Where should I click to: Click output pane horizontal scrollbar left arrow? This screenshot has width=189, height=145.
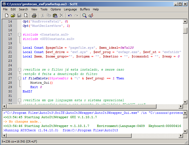pyautogui.click(x=4, y=135)
